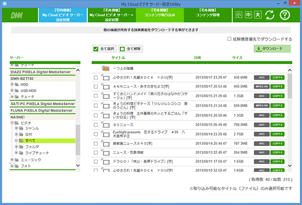The width and height of the screenshot is (302, 205).
Task: Expand the ライブチューナ node
Action: (x=17, y=153)
